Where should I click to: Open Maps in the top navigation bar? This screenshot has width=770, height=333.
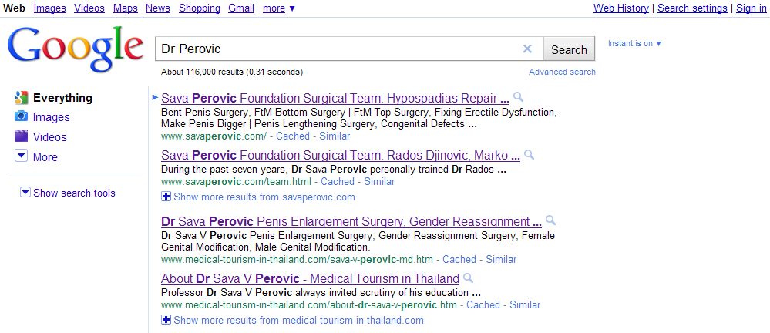125,8
